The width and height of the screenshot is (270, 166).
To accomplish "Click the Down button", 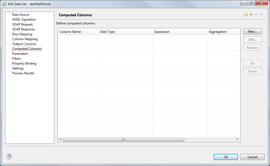I will pos(252,71).
